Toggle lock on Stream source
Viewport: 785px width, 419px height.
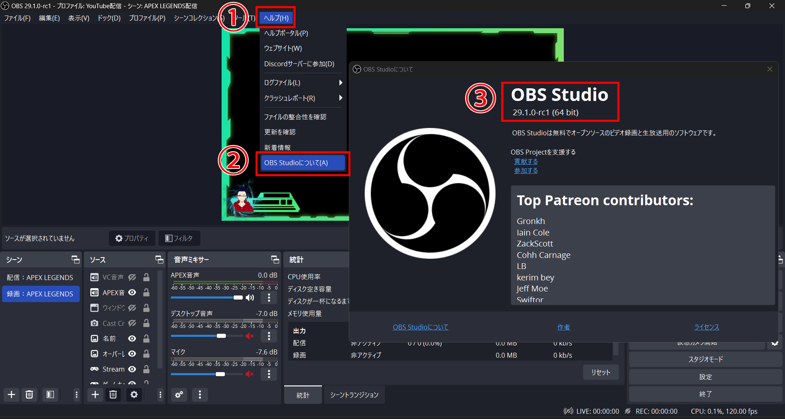[x=146, y=369]
